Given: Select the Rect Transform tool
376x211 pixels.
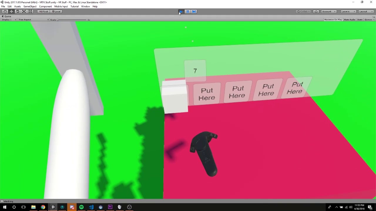Looking at the screenshot, I should pos(30,11).
